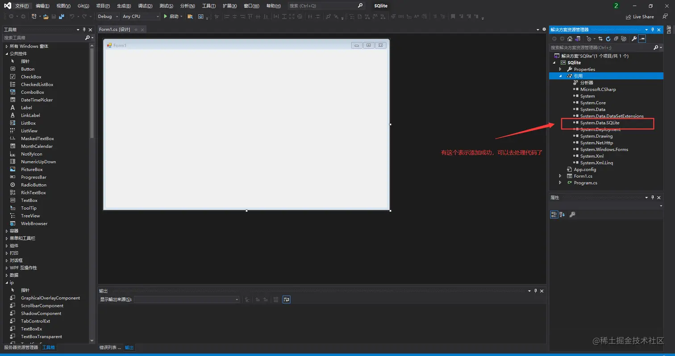Image resolution: width=675 pixels, height=356 pixels.
Task: Select System.Data.SQLite reference
Action: [600, 123]
